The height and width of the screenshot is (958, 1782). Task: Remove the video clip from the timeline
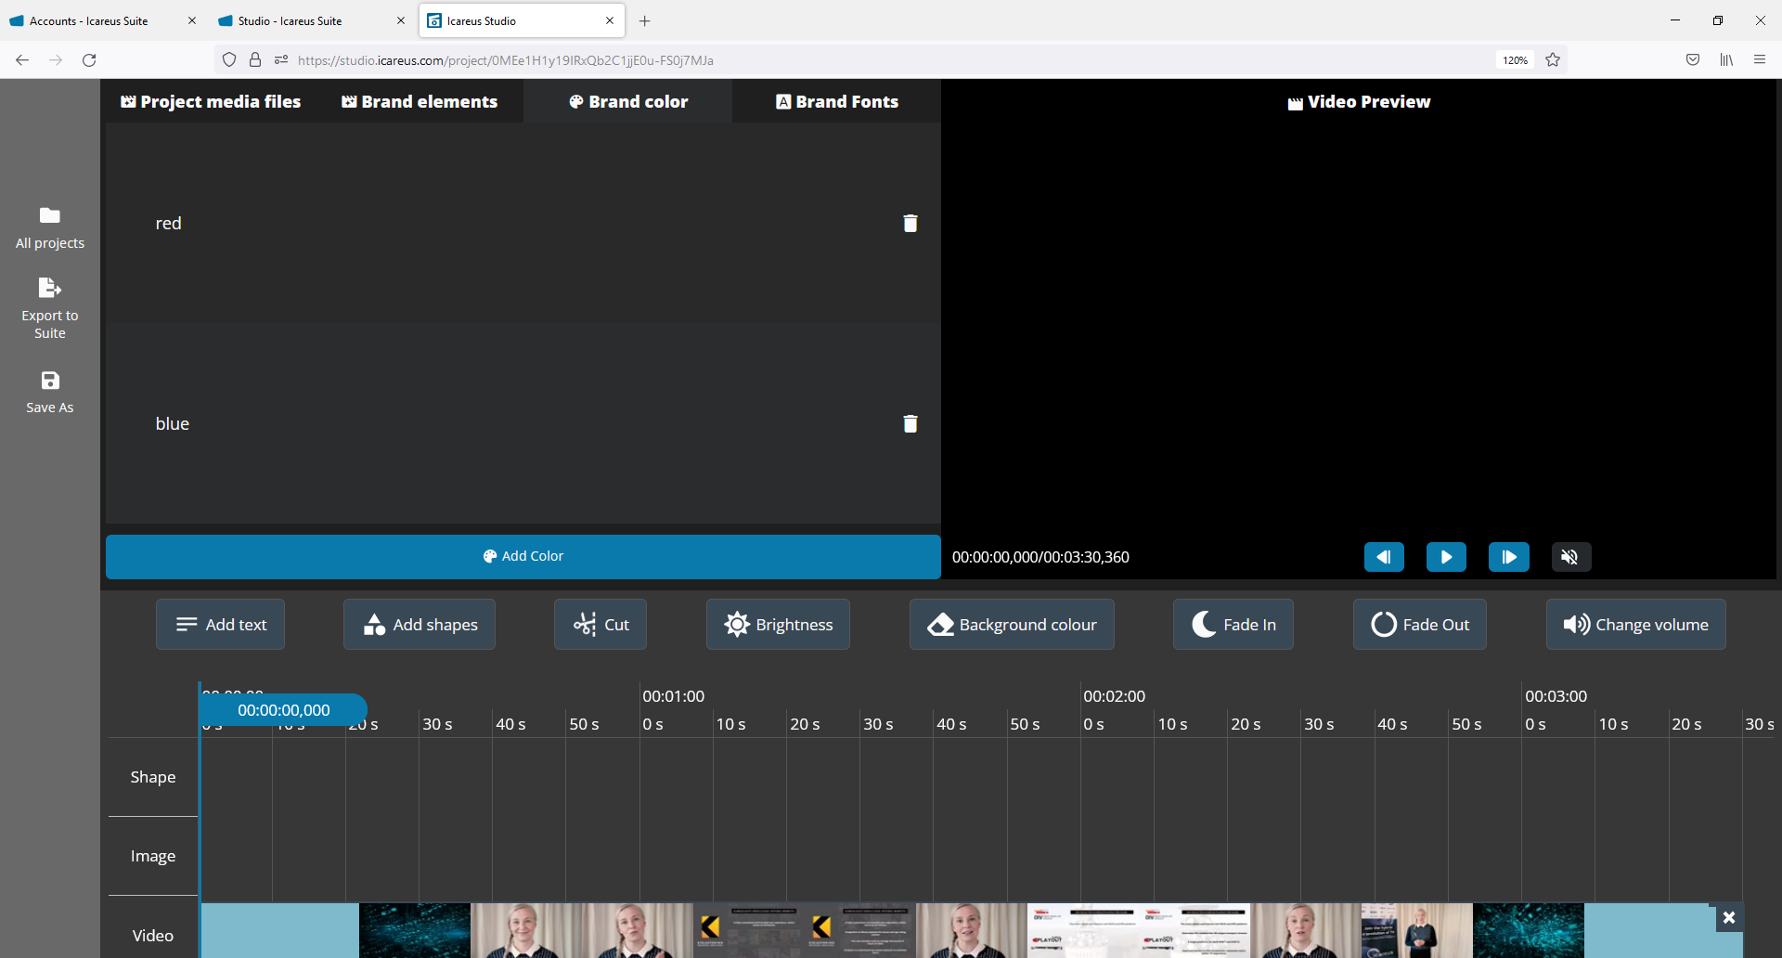pos(1728,917)
